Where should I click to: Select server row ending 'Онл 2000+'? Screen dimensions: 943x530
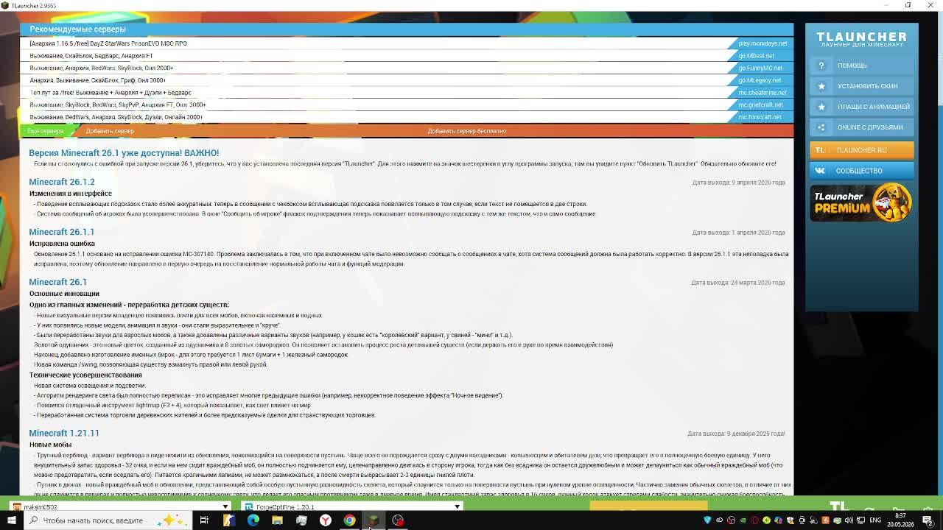click(x=407, y=68)
